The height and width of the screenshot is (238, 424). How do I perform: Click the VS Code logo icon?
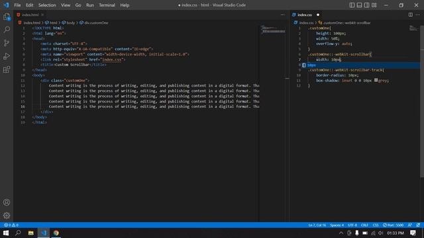pos(6,5)
